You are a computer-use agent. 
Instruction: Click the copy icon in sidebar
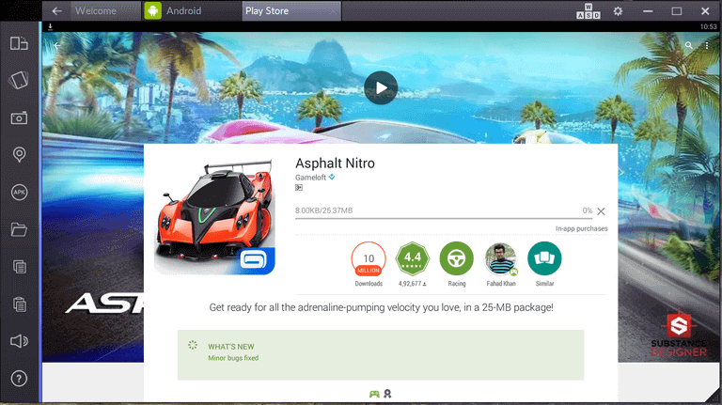coord(19,267)
